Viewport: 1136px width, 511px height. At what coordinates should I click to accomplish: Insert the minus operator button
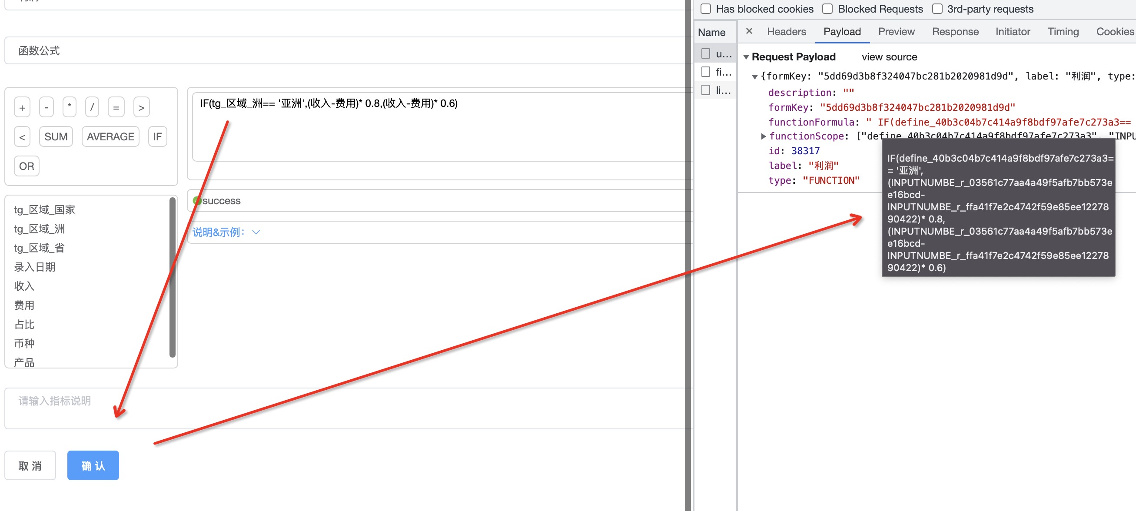[x=47, y=107]
